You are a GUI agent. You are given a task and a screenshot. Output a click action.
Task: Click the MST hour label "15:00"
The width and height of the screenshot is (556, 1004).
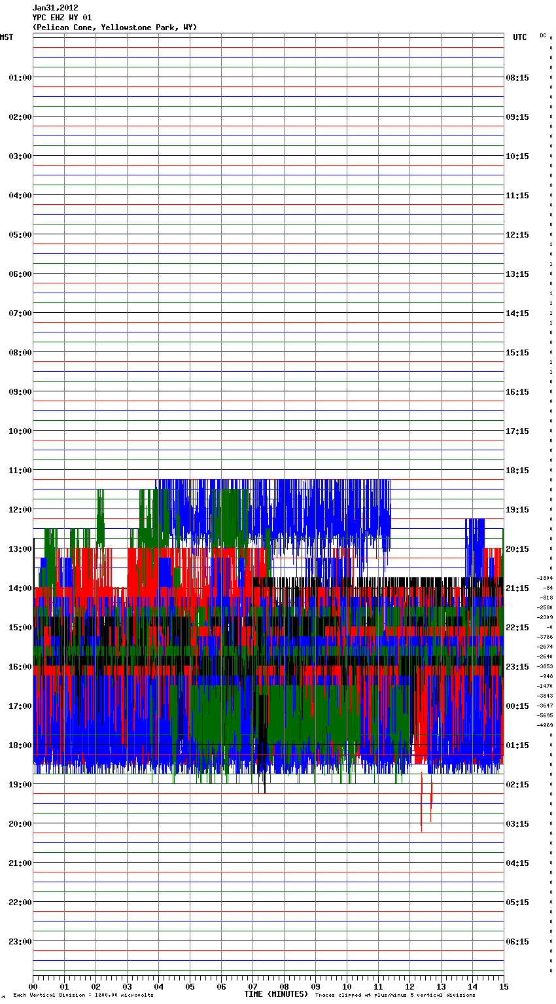[20, 628]
